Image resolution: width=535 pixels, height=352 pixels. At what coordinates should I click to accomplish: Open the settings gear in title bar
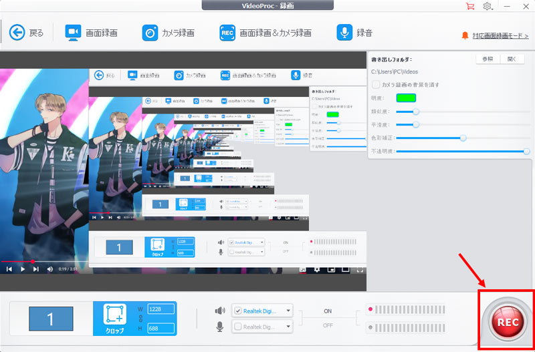(488, 6)
